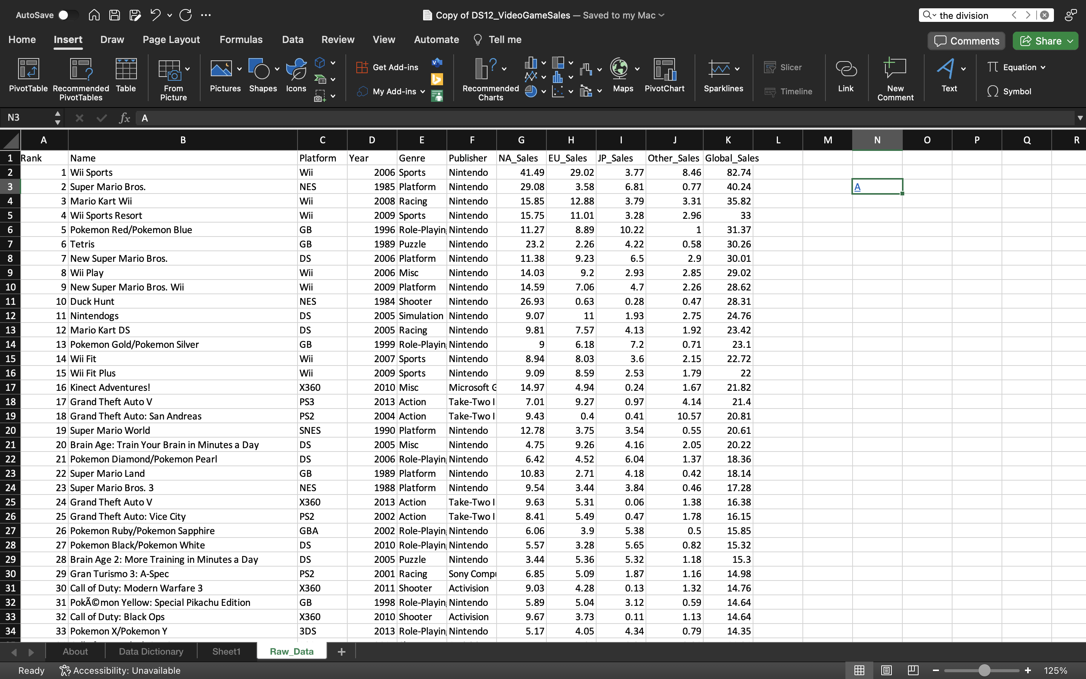Open Recommended PivotTables tool
This screenshot has width=1086, height=679.
[x=81, y=77]
